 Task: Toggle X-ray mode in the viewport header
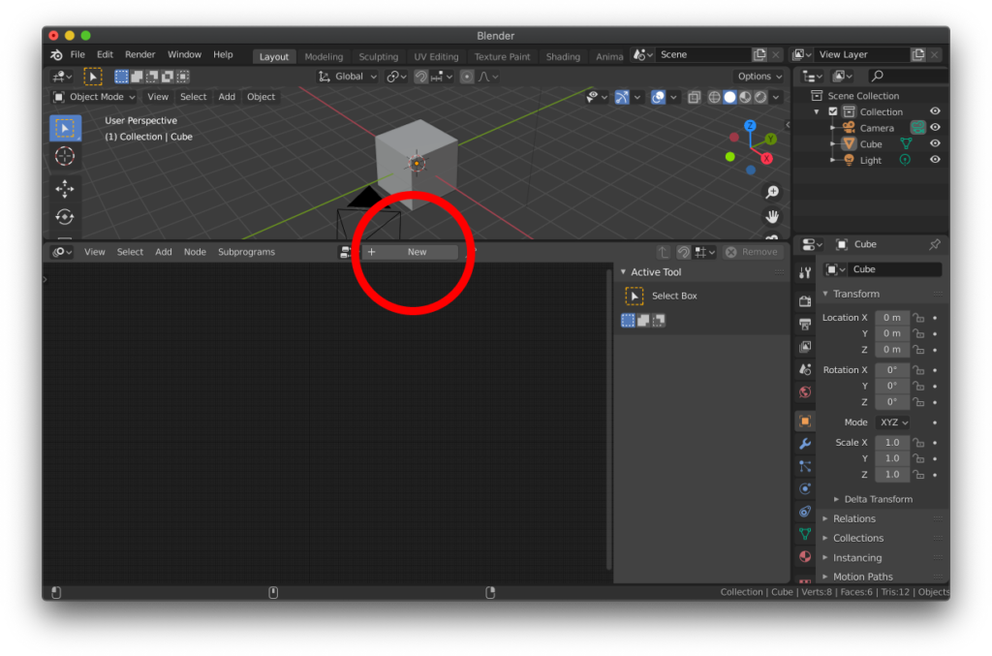[694, 97]
